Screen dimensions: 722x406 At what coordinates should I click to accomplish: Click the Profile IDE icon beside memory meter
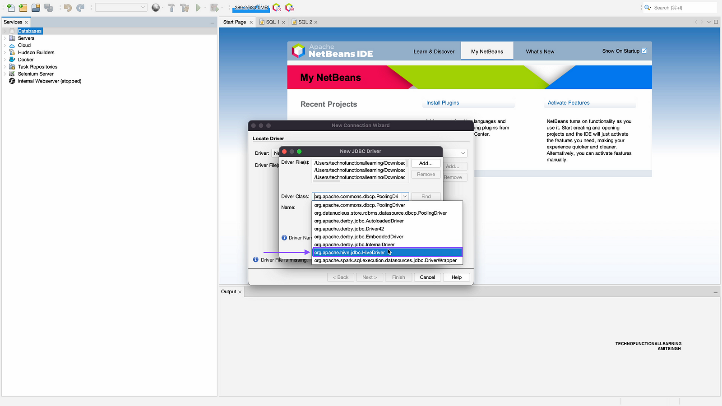277,8
